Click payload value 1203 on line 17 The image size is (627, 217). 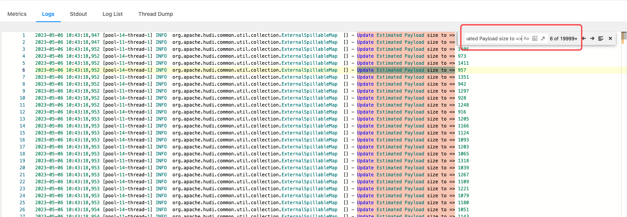coord(463,147)
